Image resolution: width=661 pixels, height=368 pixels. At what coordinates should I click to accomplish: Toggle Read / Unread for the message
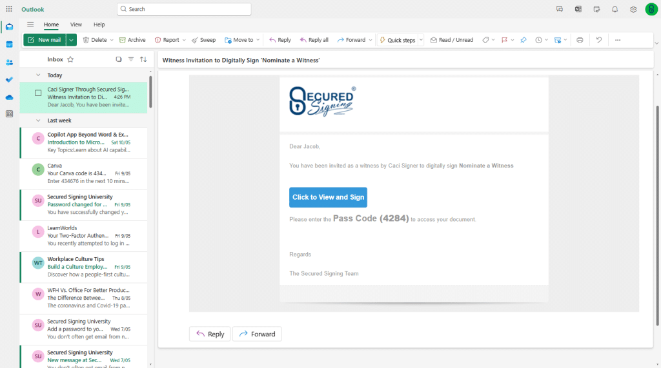451,40
